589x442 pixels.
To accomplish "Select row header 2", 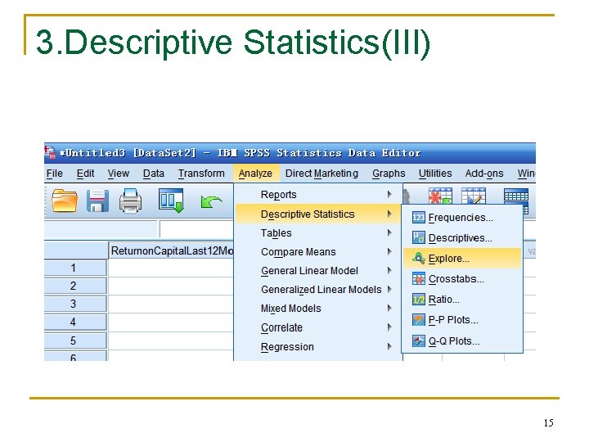I will click(x=75, y=286).
